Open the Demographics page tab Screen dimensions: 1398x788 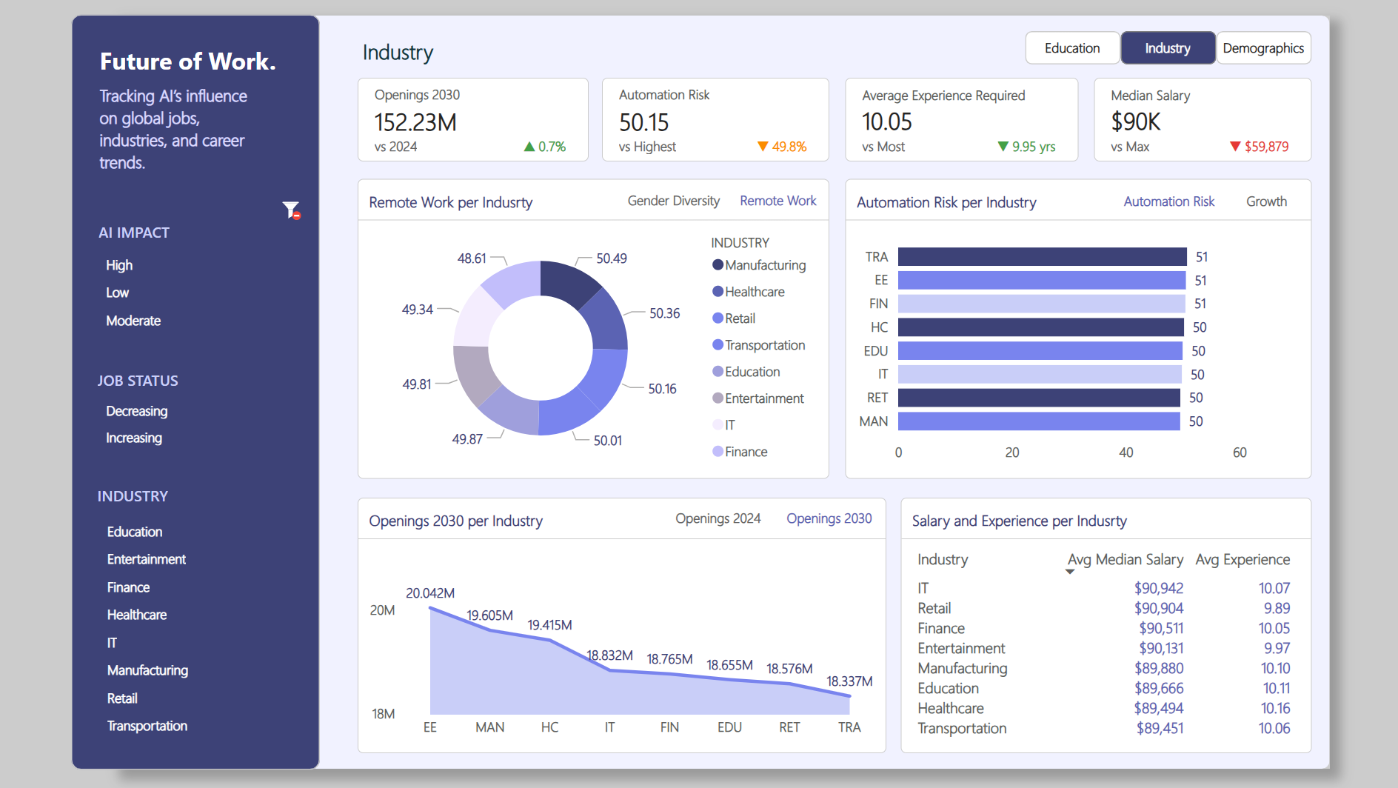click(x=1263, y=48)
